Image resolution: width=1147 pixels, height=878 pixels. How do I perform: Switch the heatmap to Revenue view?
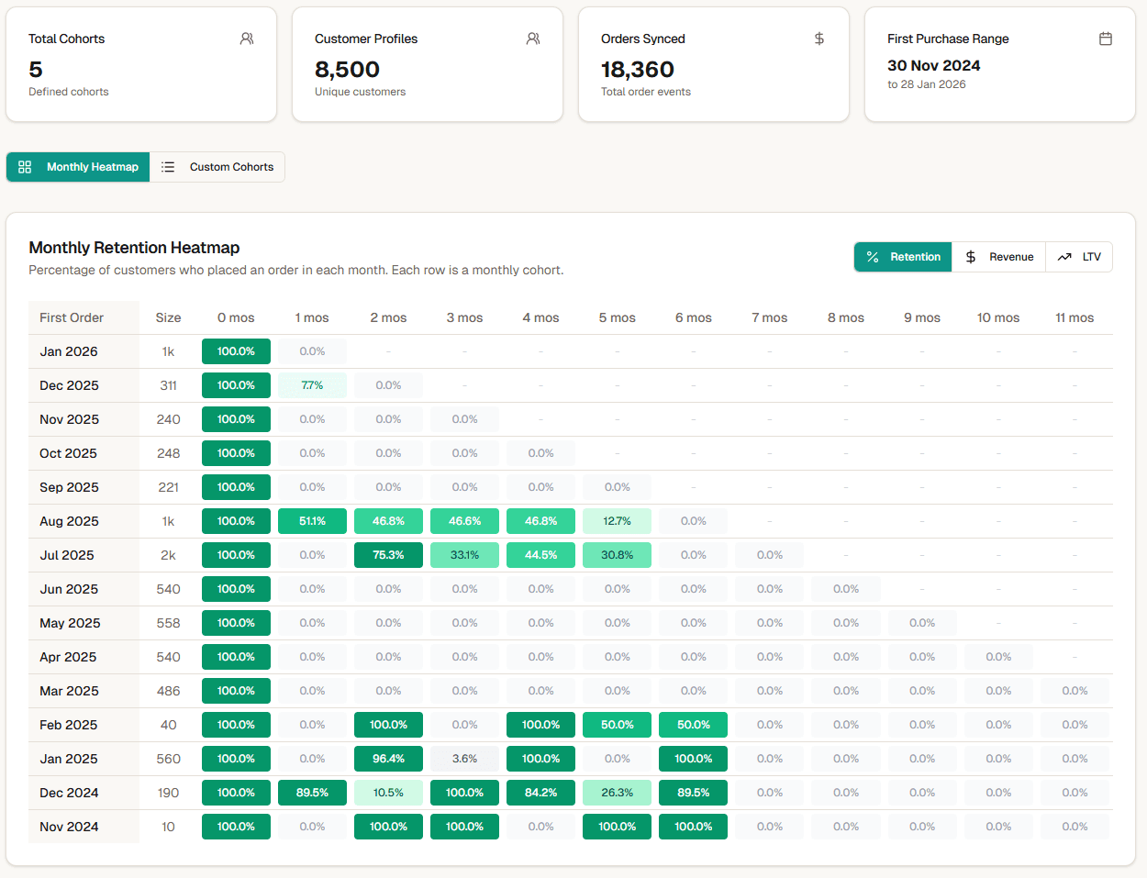[x=998, y=257]
